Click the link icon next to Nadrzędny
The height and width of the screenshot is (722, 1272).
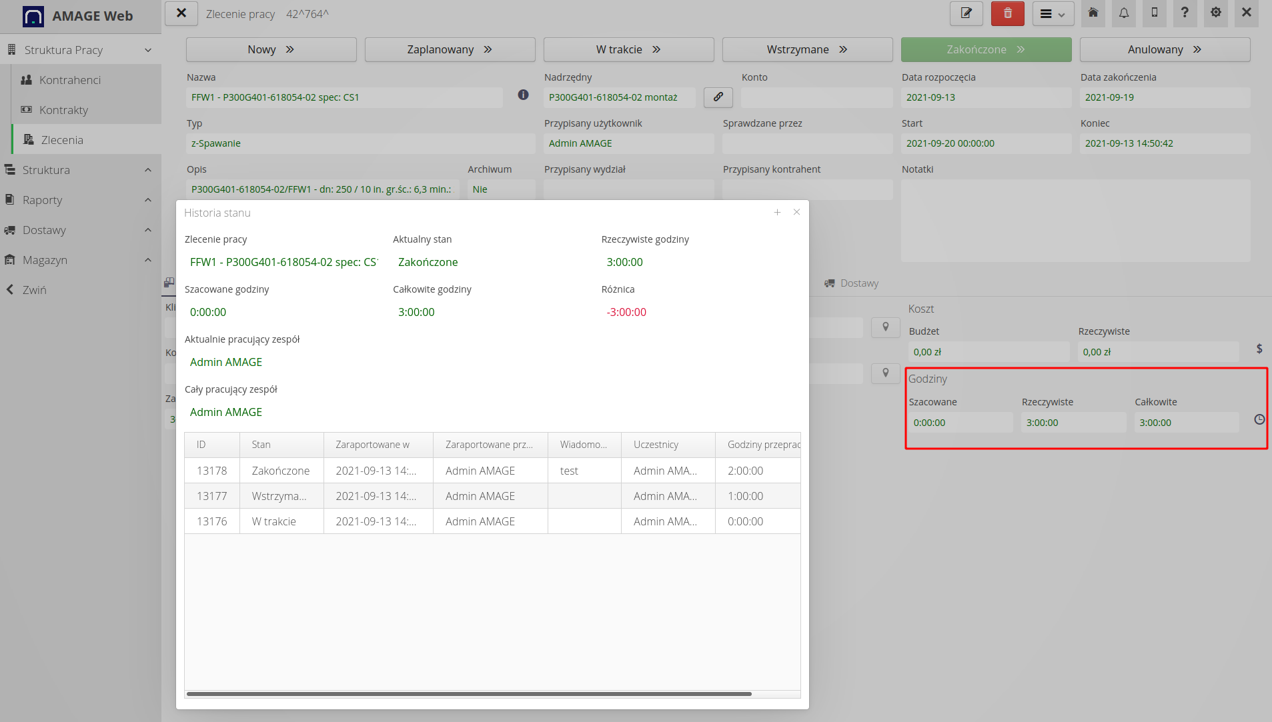718,97
